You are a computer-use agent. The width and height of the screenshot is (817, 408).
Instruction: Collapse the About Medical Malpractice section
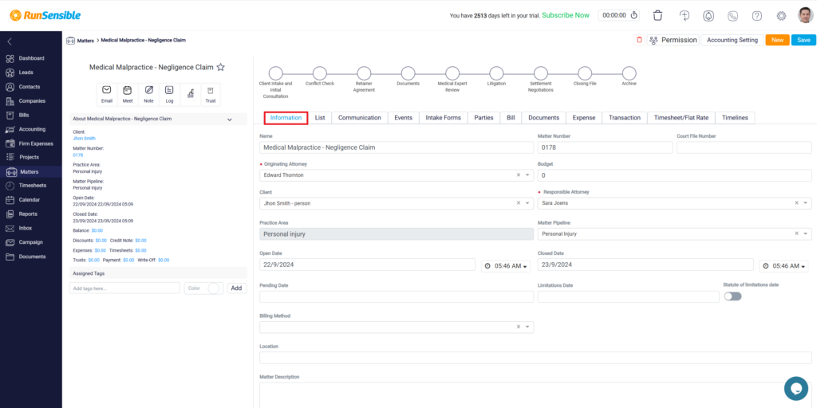[229, 120]
